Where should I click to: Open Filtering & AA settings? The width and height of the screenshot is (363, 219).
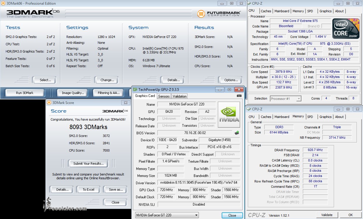[109, 93]
